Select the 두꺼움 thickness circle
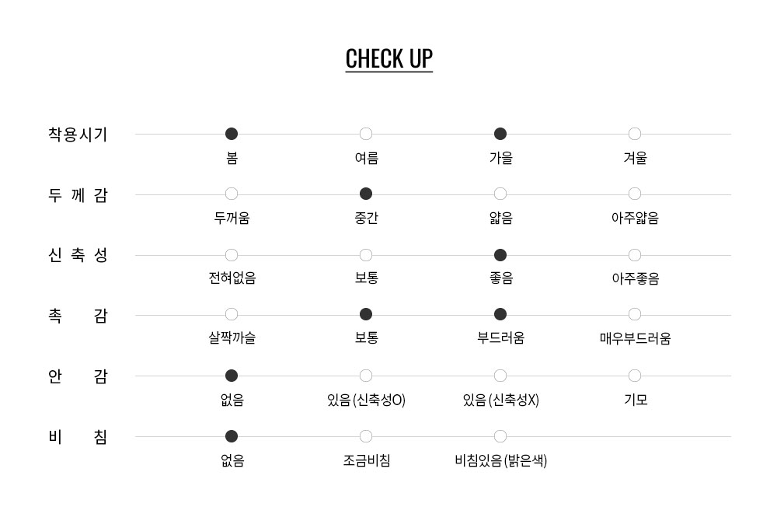This screenshot has width=777, height=514. point(232,194)
